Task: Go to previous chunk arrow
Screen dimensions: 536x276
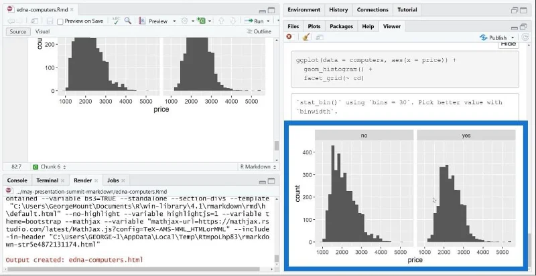Action: pos(221,21)
